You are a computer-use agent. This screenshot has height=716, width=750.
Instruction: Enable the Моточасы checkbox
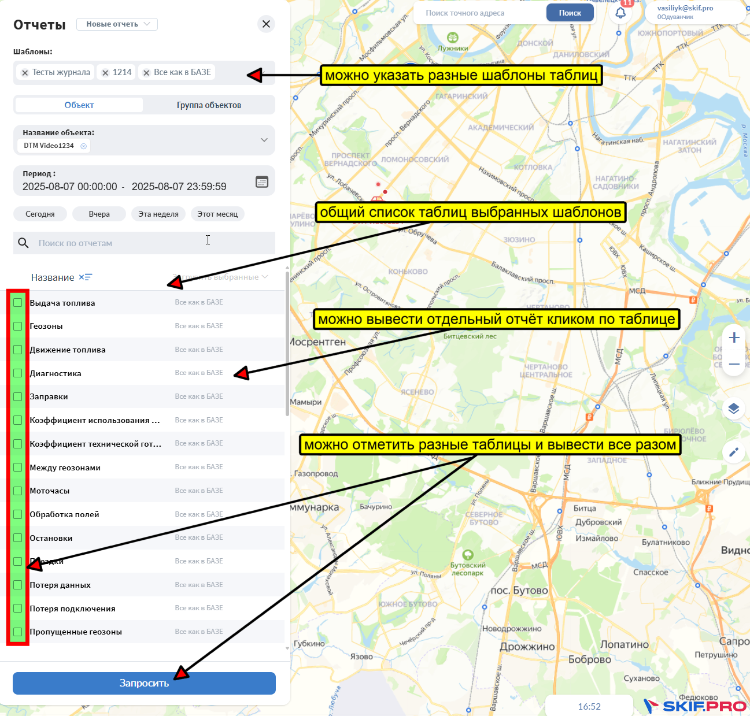pyautogui.click(x=18, y=491)
